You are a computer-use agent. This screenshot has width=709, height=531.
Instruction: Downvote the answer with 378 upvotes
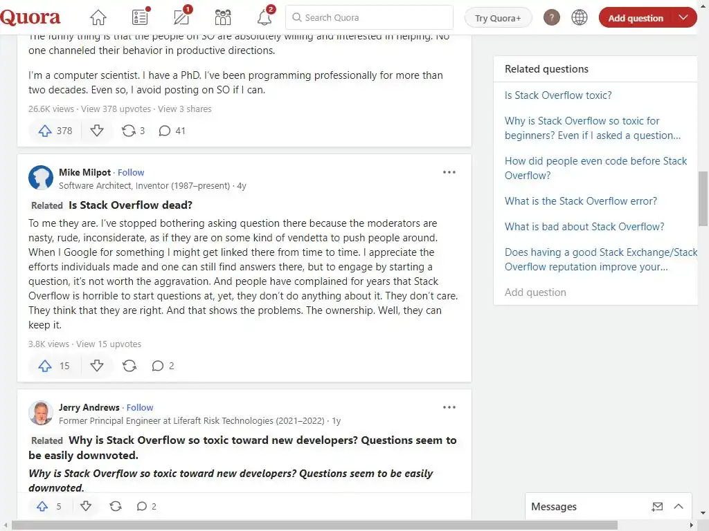(x=97, y=131)
